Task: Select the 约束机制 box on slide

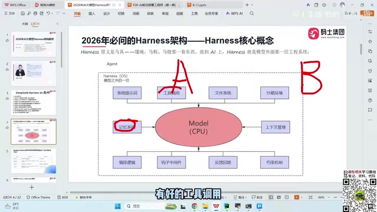Action: [x=275, y=163]
